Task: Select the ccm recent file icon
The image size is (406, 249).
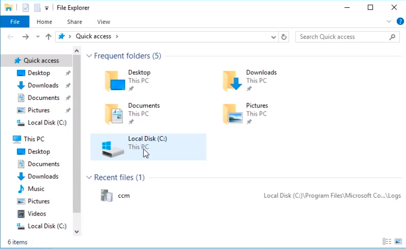Action: pos(107,196)
